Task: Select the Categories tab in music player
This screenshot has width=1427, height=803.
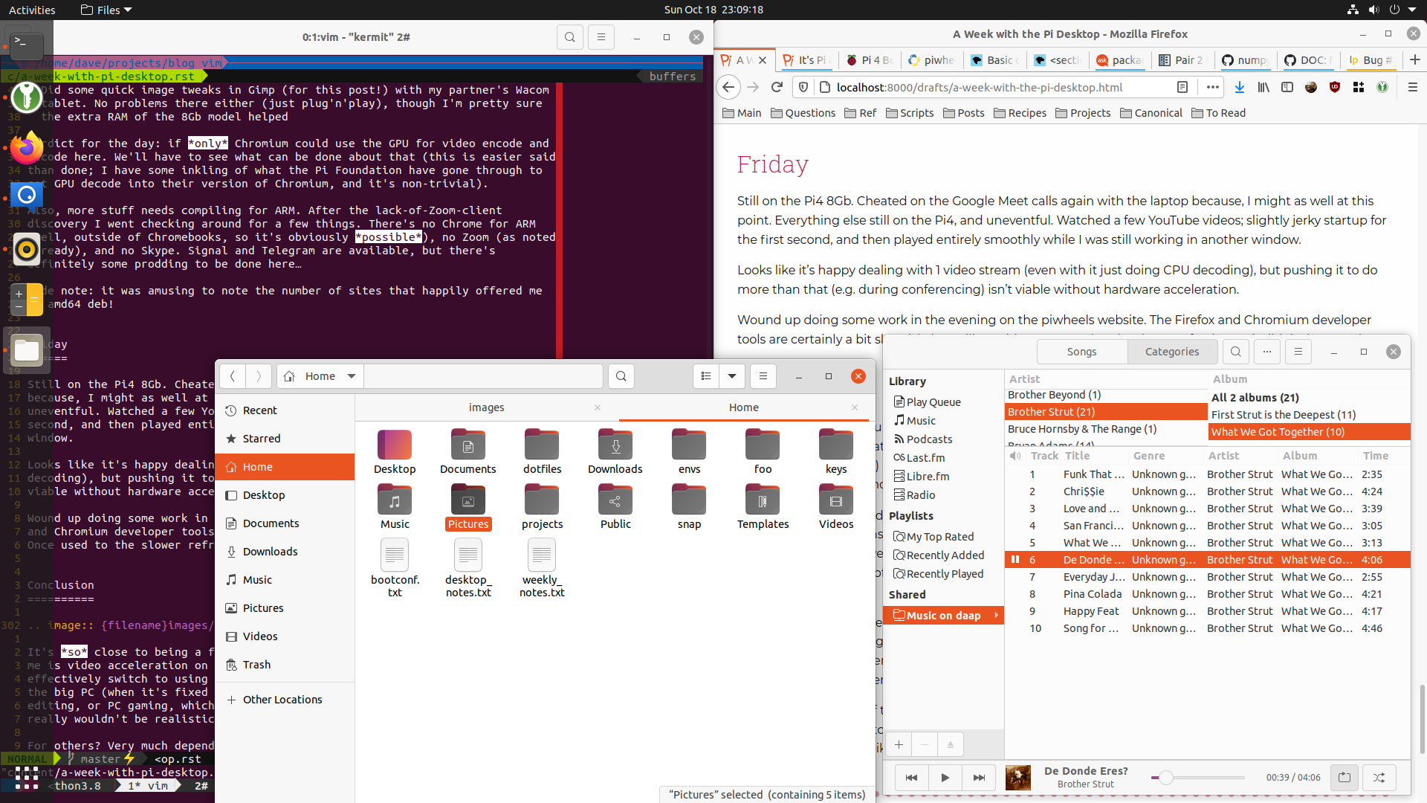Action: [1171, 351]
